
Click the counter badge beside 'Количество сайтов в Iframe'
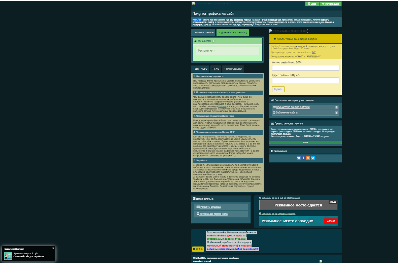pyautogui.click(x=336, y=107)
